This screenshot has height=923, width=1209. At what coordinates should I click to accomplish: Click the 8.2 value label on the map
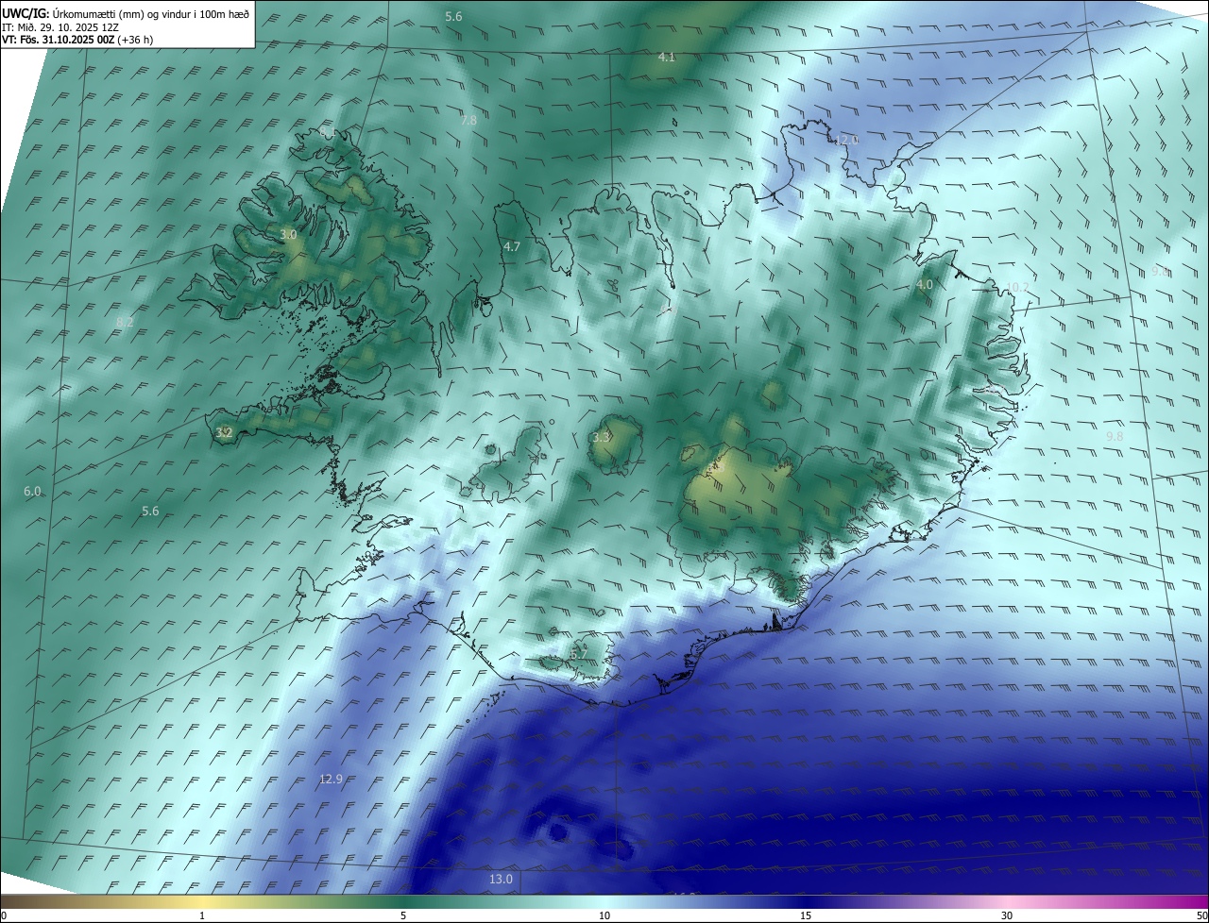[x=125, y=323]
